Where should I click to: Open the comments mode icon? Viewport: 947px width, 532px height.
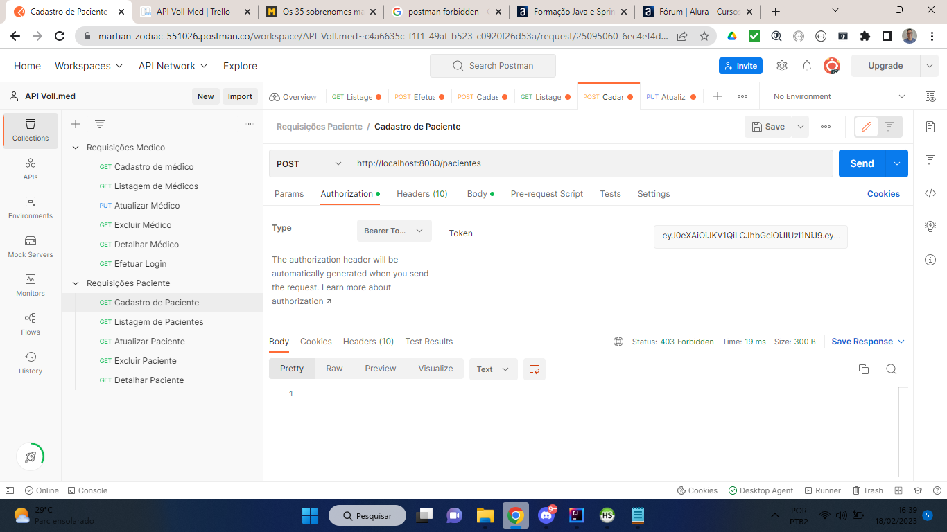pyautogui.click(x=889, y=127)
